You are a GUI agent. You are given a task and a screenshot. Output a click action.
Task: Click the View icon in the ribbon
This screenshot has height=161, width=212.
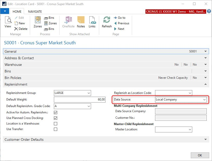pos(8,22)
